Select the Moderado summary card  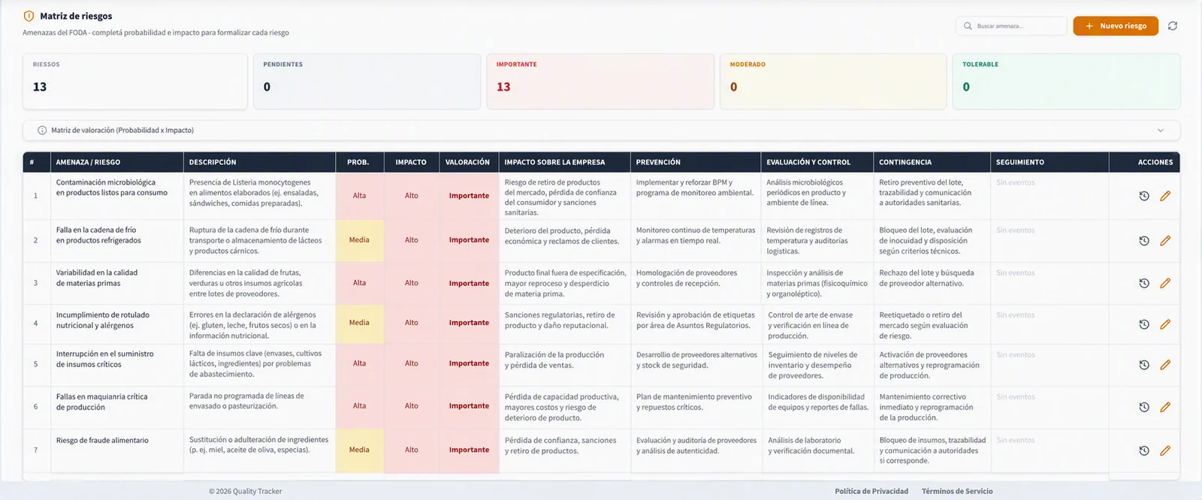833,81
